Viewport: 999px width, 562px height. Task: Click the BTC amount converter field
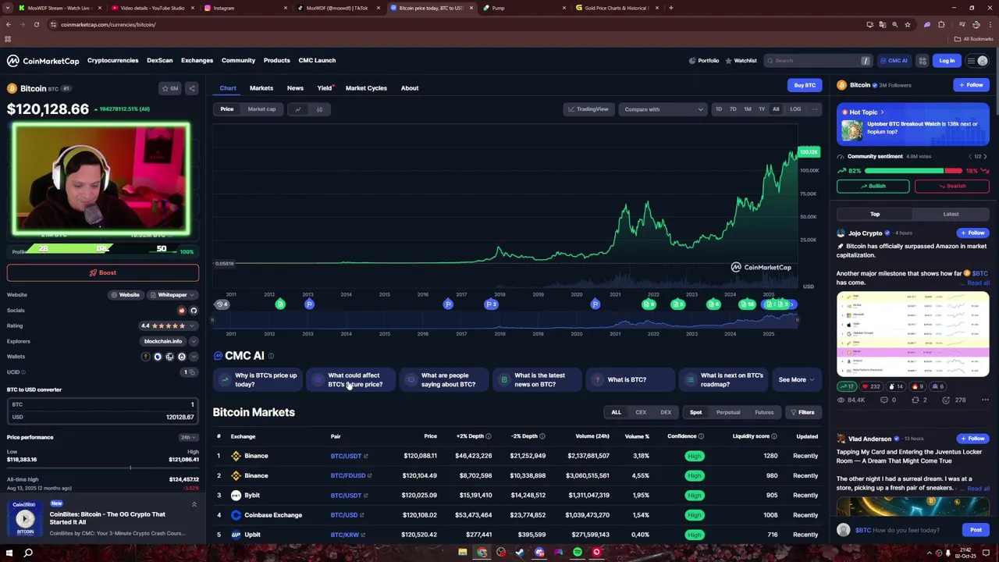pyautogui.click(x=103, y=405)
